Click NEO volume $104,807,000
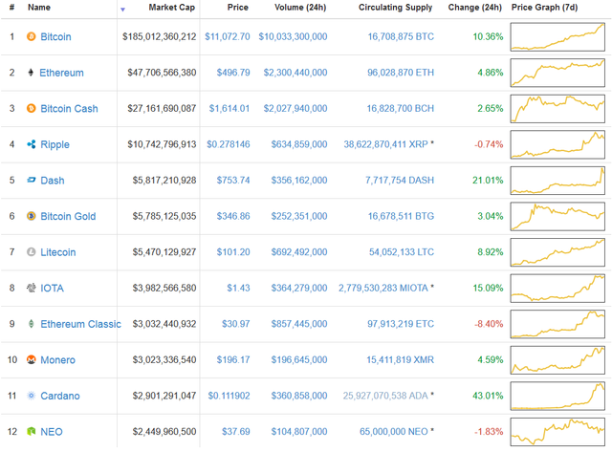The height and width of the screenshot is (452, 612). pyautogui.click(x=299, y=431)
